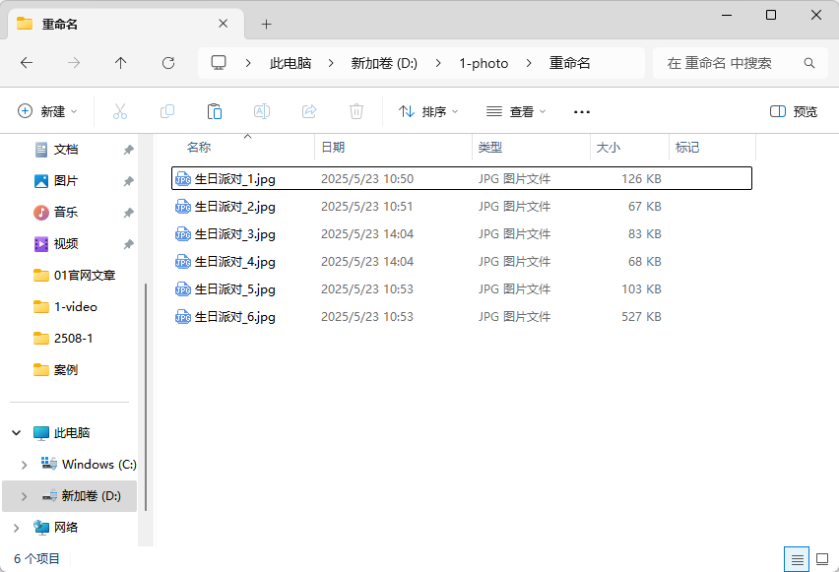Expand the Windows (C:) drive node
This screenshot has height=572, width=839.
[x=24, y=465]
